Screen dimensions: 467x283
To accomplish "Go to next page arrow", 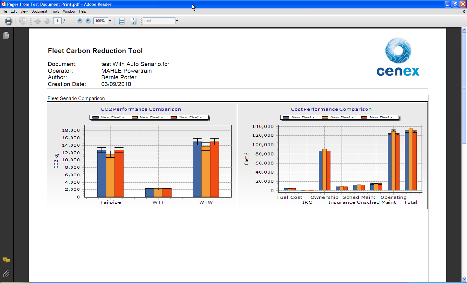I will 47,21.
